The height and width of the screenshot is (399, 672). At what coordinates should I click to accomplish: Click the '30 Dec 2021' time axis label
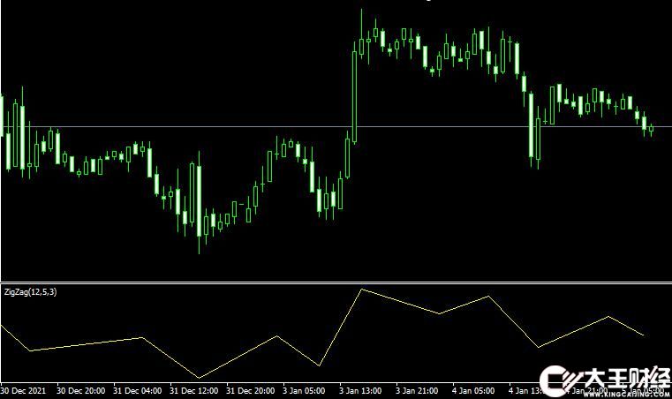pos(23,391)
